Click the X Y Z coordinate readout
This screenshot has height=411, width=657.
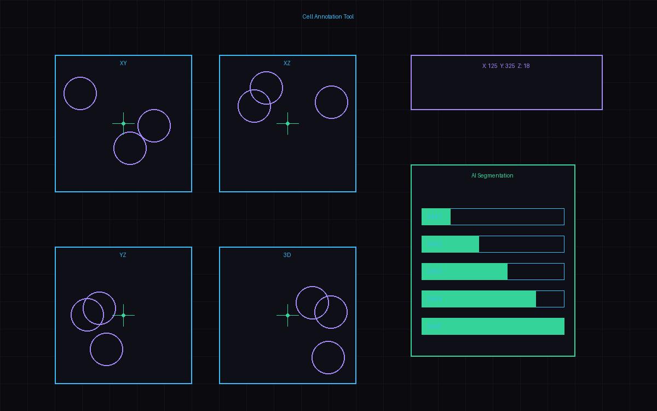coord(506,66)
